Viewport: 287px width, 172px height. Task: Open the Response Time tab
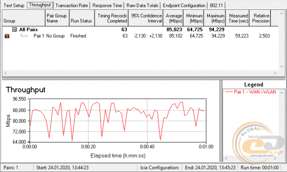107,5
